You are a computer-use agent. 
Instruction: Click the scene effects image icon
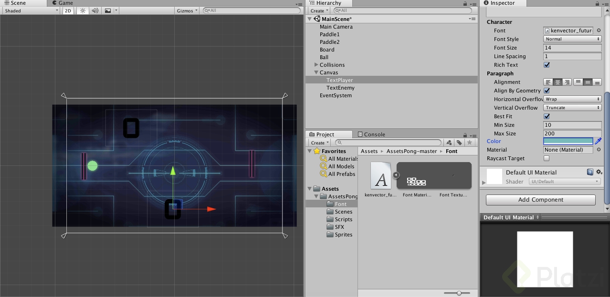click(108, 10)
